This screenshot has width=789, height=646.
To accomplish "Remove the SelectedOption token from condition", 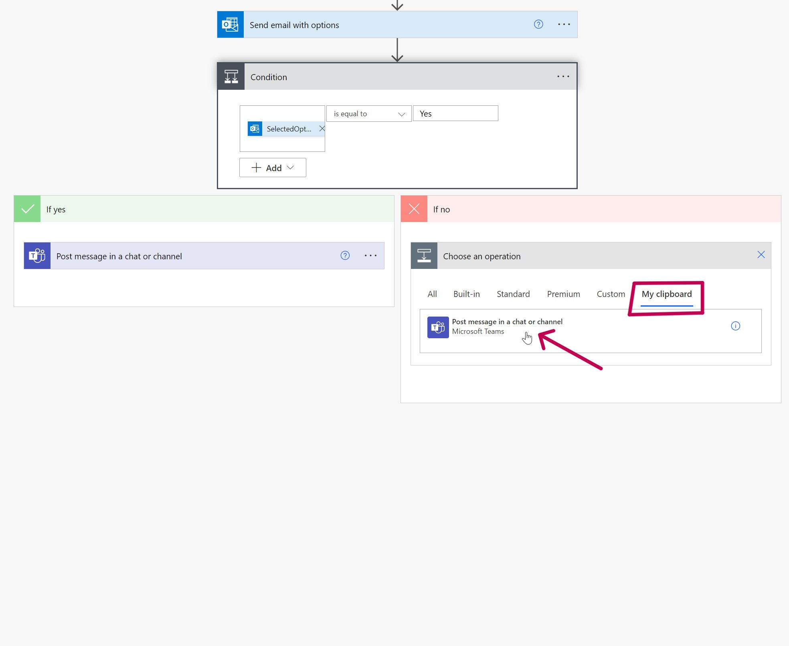I will tap(322, 129).
